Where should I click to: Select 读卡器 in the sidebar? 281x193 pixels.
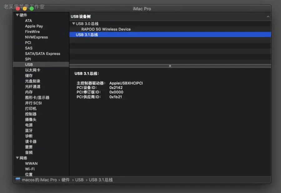point(31,141)
